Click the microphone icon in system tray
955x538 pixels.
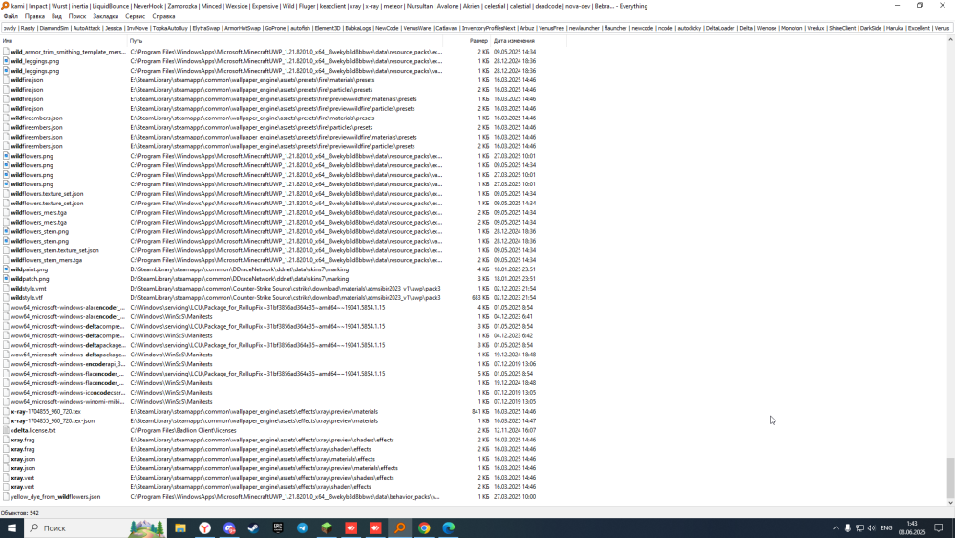847,528
